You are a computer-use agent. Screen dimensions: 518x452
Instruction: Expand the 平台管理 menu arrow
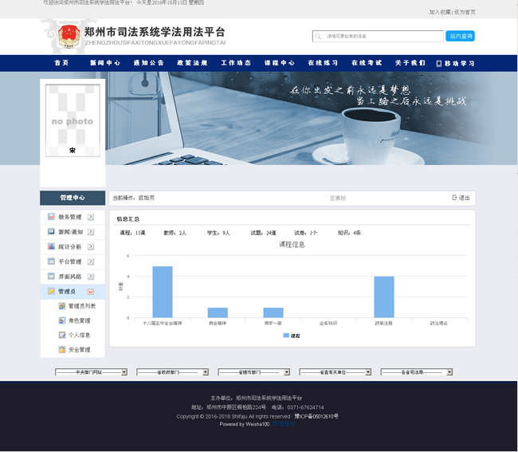91,261
